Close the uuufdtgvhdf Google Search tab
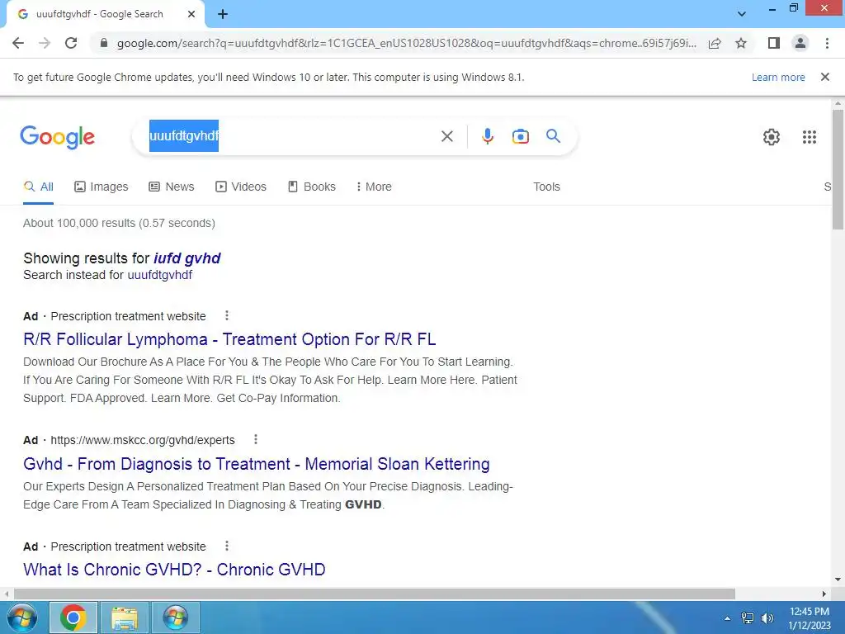Image resolution: width=845 pixels, height=634 pixels. click(x=191, y=14)
